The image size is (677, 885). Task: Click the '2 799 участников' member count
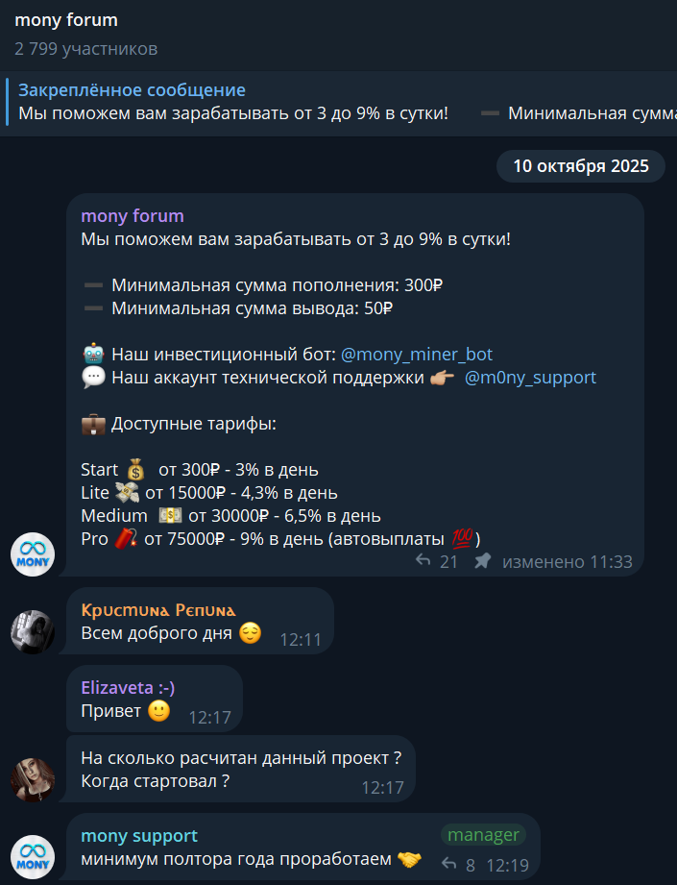pos(85,49)
